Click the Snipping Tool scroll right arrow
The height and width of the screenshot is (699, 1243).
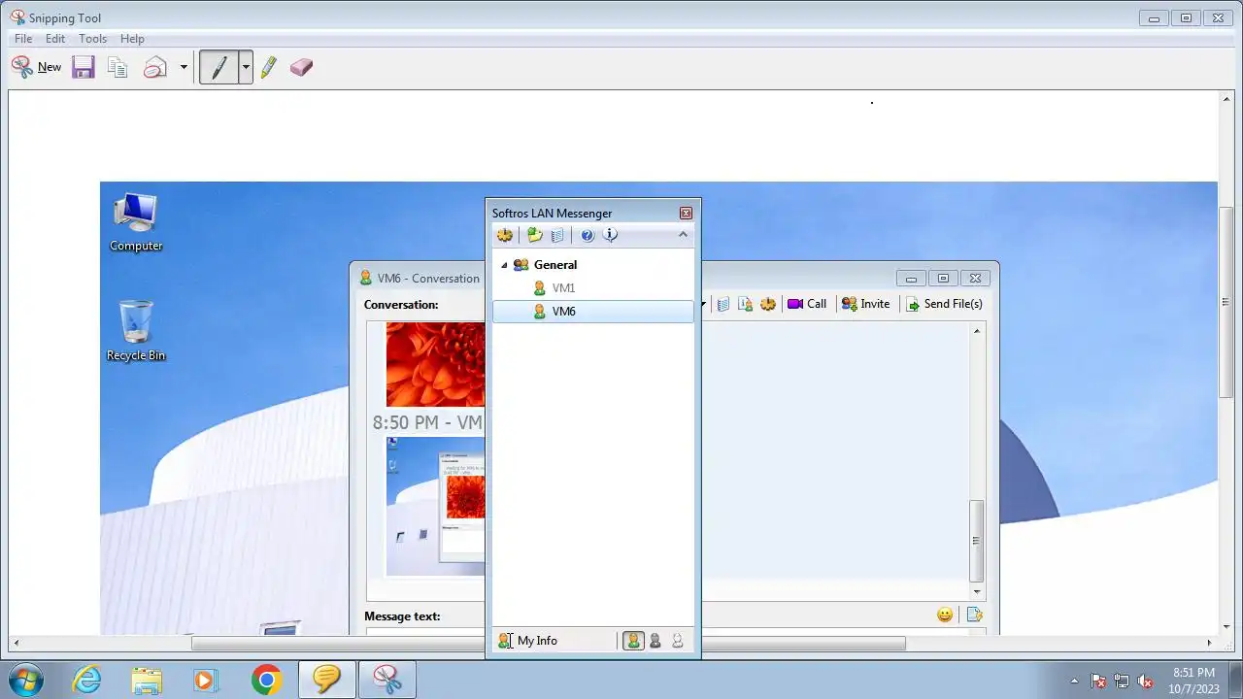pyautogui.click(x=1210, y=643)
